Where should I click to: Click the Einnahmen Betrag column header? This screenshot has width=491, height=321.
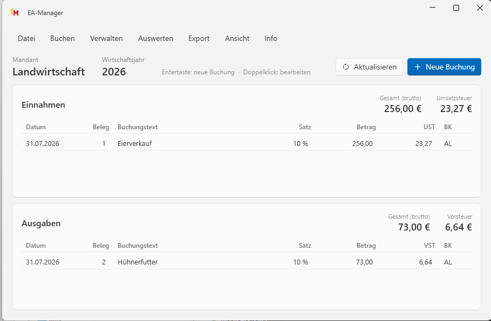366,127
